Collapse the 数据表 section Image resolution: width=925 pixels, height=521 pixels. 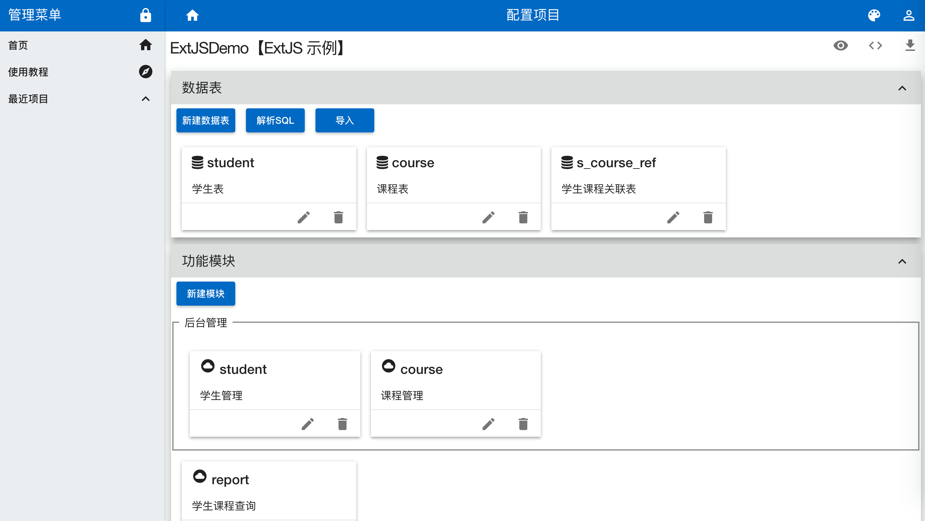point(902,88)
